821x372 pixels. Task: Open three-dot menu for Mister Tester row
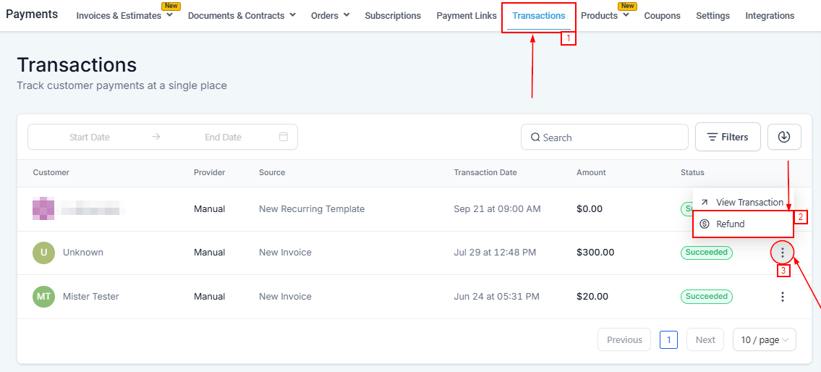coord(782,297)
